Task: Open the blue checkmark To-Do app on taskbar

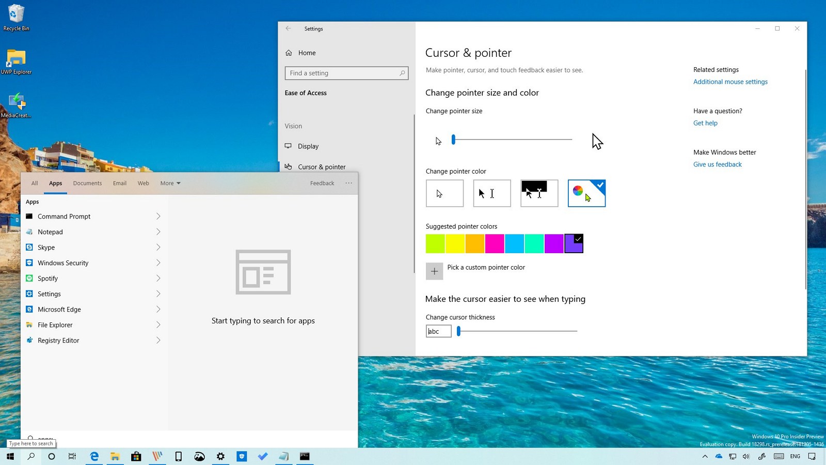Action: click(263, 456)
